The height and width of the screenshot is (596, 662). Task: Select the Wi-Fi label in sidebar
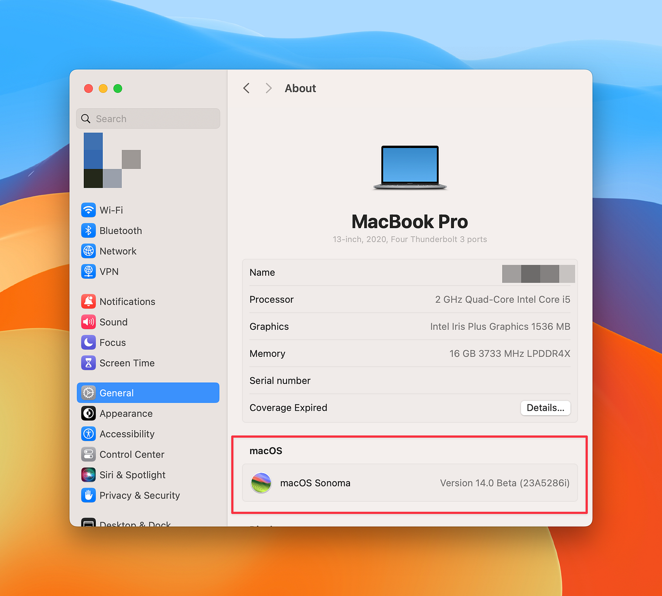111,210
